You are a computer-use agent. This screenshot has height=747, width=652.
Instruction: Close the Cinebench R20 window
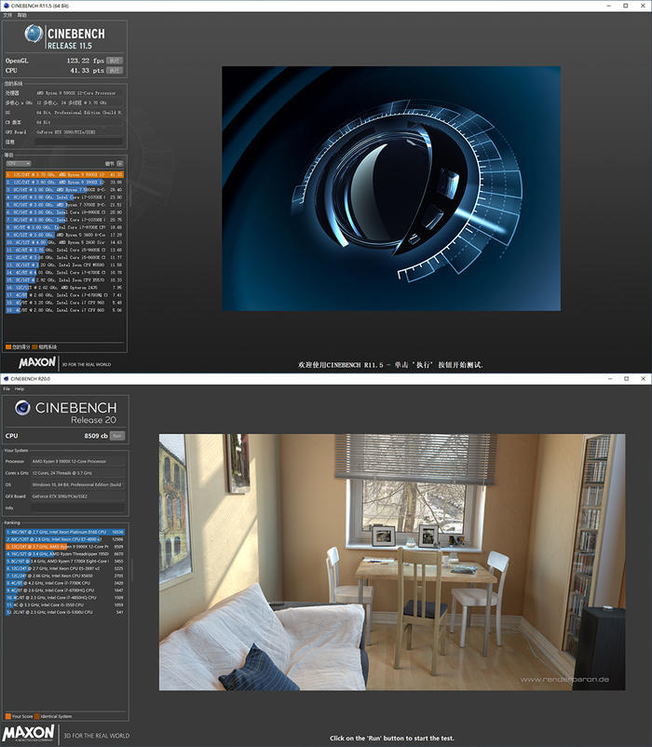point(643,379)
